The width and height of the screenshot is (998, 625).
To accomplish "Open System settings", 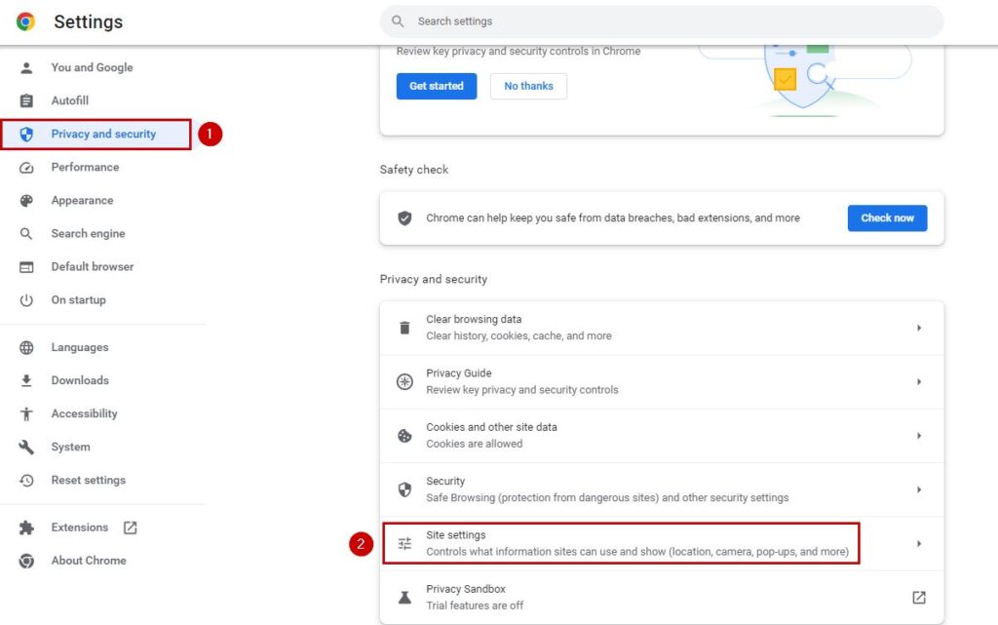I will click(70, 447).
